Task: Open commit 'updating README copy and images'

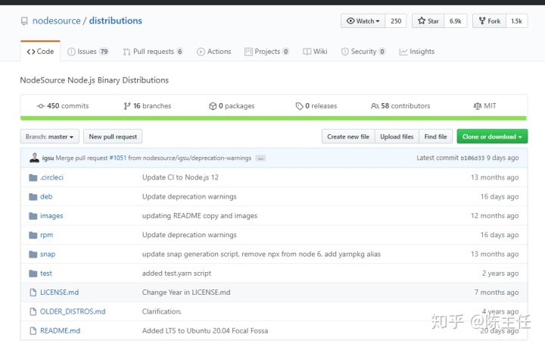Action: [x=200, y=216]
